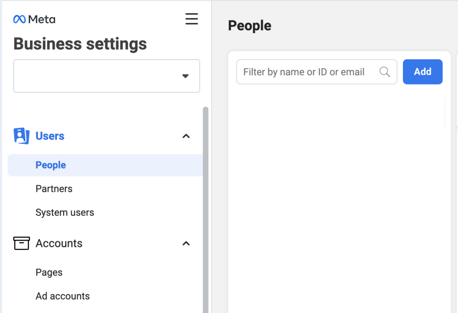Select People in the sidebar
The image size is (458, 313).
point(51,165)
